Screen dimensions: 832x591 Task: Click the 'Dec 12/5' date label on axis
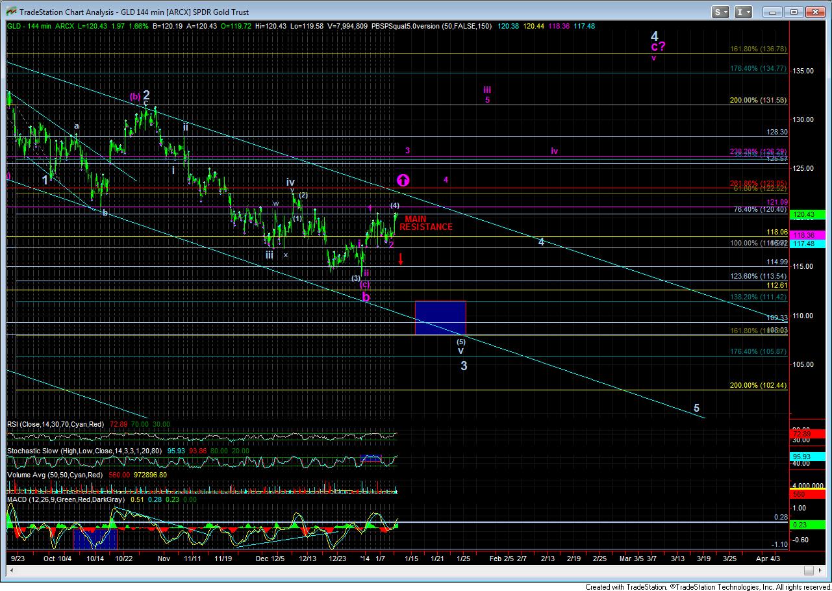pyautogui.click(x=270, y=558)
